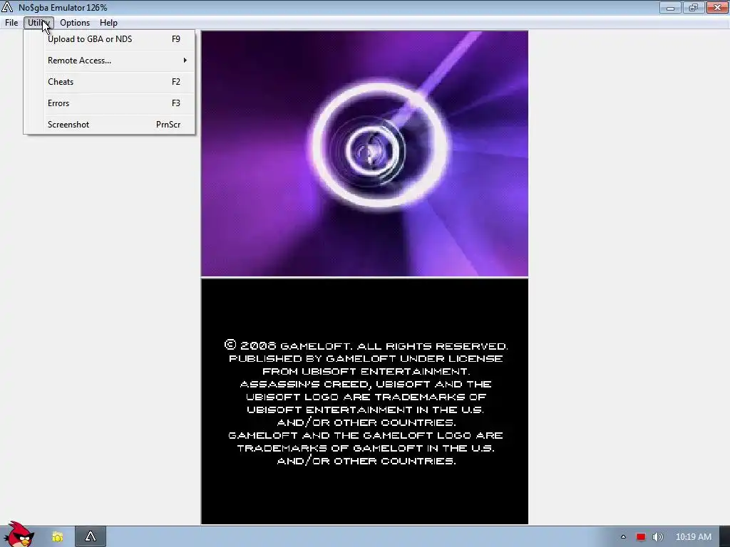
Task: Expand Remote Access submenu arrow
Action: [185, 61]
